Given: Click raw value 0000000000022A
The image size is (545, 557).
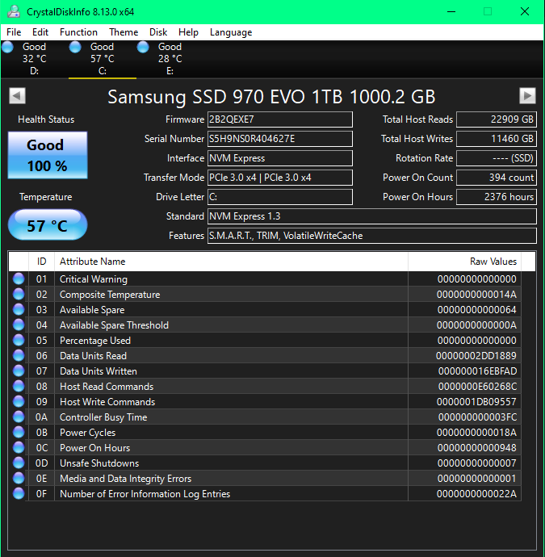Looking at the screenshot, I should point(476,494).
